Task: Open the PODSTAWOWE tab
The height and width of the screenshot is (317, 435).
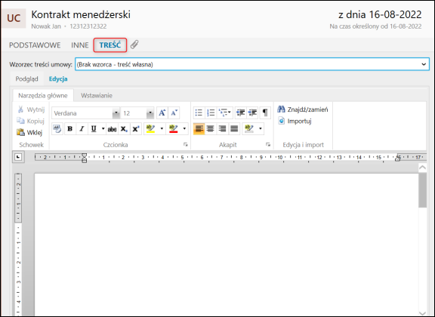Action: (35, 45)
